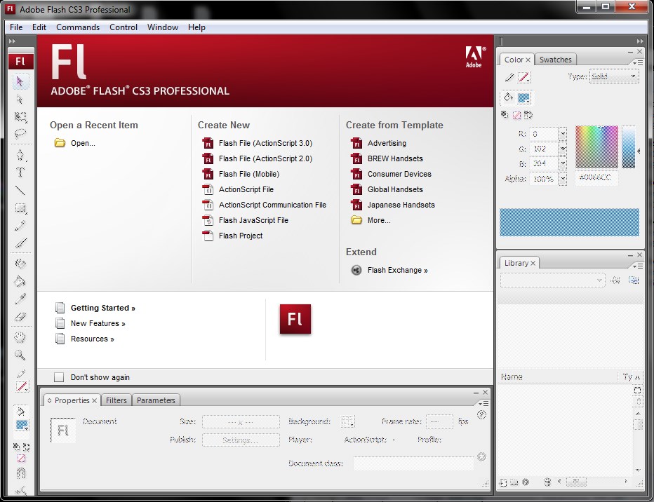Click the Properties panel help icon
Screen dimensions: 654x502
pos(482,414)
